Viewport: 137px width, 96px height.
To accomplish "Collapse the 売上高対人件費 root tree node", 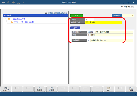I will pos(6,19).
